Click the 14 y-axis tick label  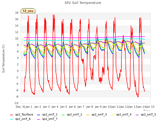click(x=17, y=26)
